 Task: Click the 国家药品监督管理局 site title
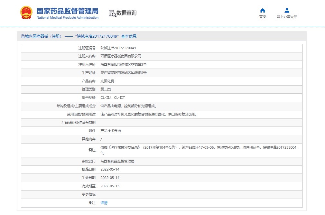point(67,11)
